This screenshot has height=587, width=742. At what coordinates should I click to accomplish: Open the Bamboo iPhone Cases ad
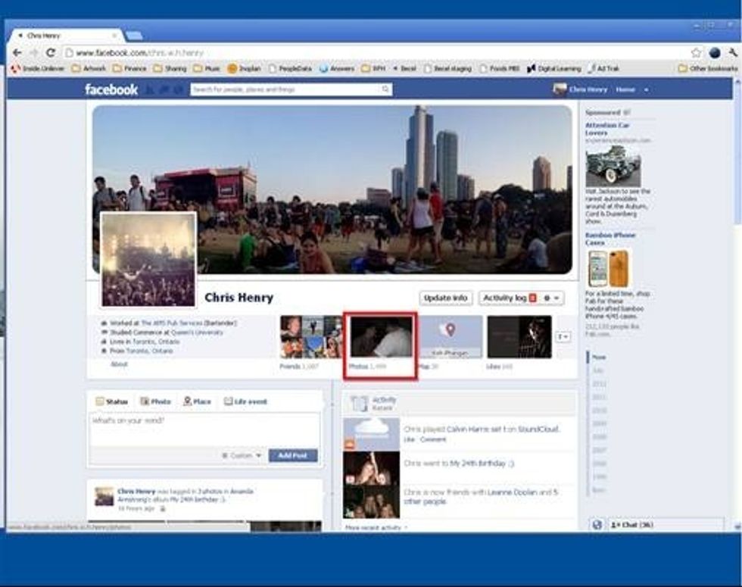click(x=610, y=239)
